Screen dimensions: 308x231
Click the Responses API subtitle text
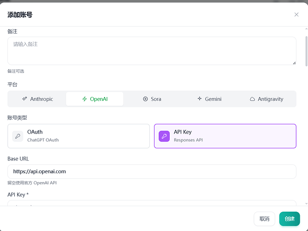188,140
